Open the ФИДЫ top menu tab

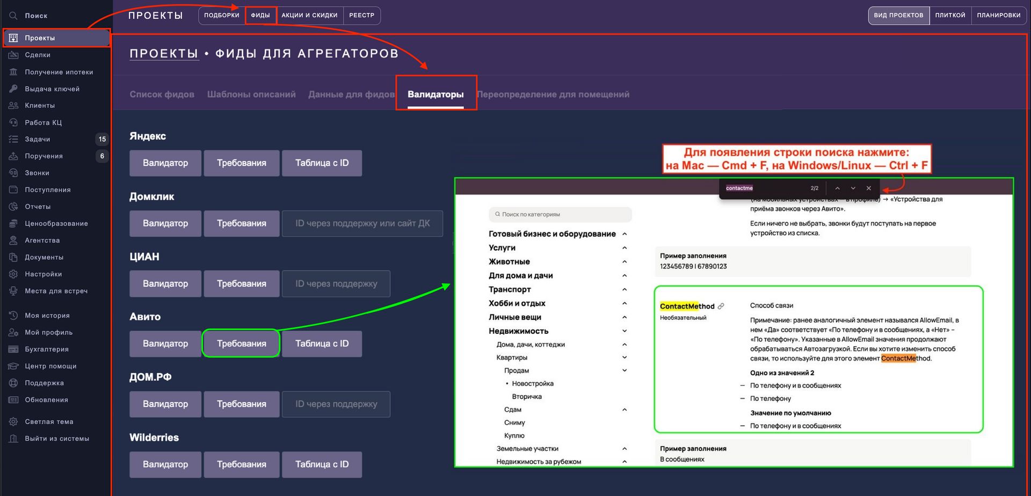(x=260, y=16)
